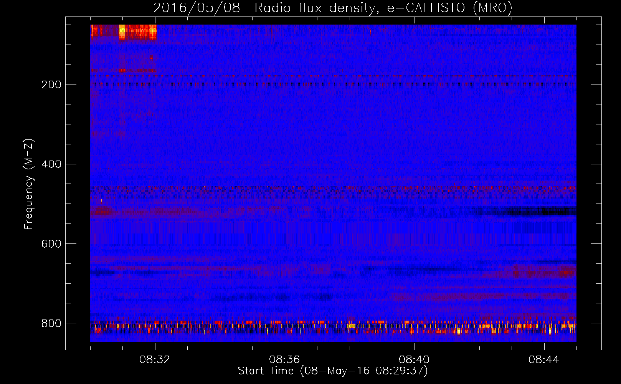Click the 400 frequency tick label
The height and width of the screenshot is (384, 621).
tap(51, 164)
